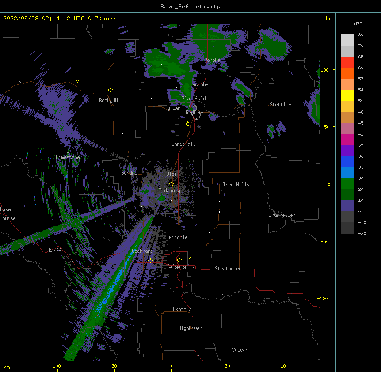Click the dBZ legend heading
381x372 pixels.
point(358,23)
